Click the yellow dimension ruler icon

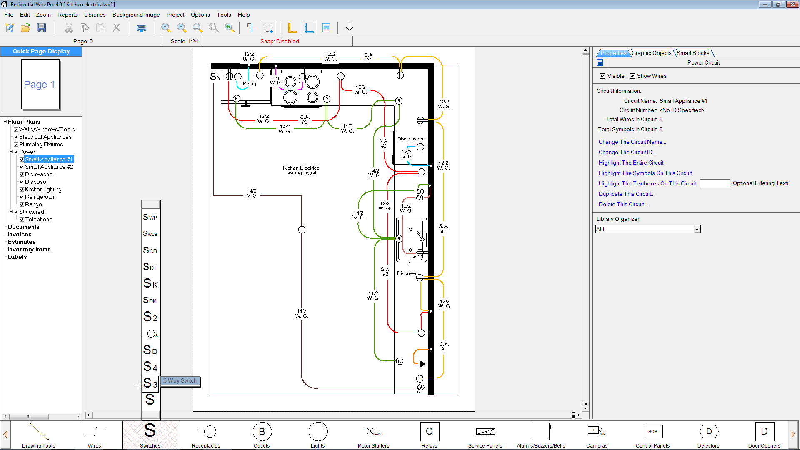292,28
